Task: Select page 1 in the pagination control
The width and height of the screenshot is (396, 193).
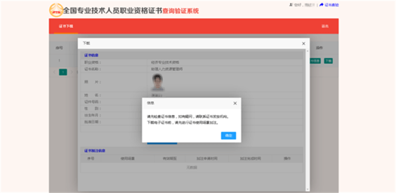Action: [63, 72]
